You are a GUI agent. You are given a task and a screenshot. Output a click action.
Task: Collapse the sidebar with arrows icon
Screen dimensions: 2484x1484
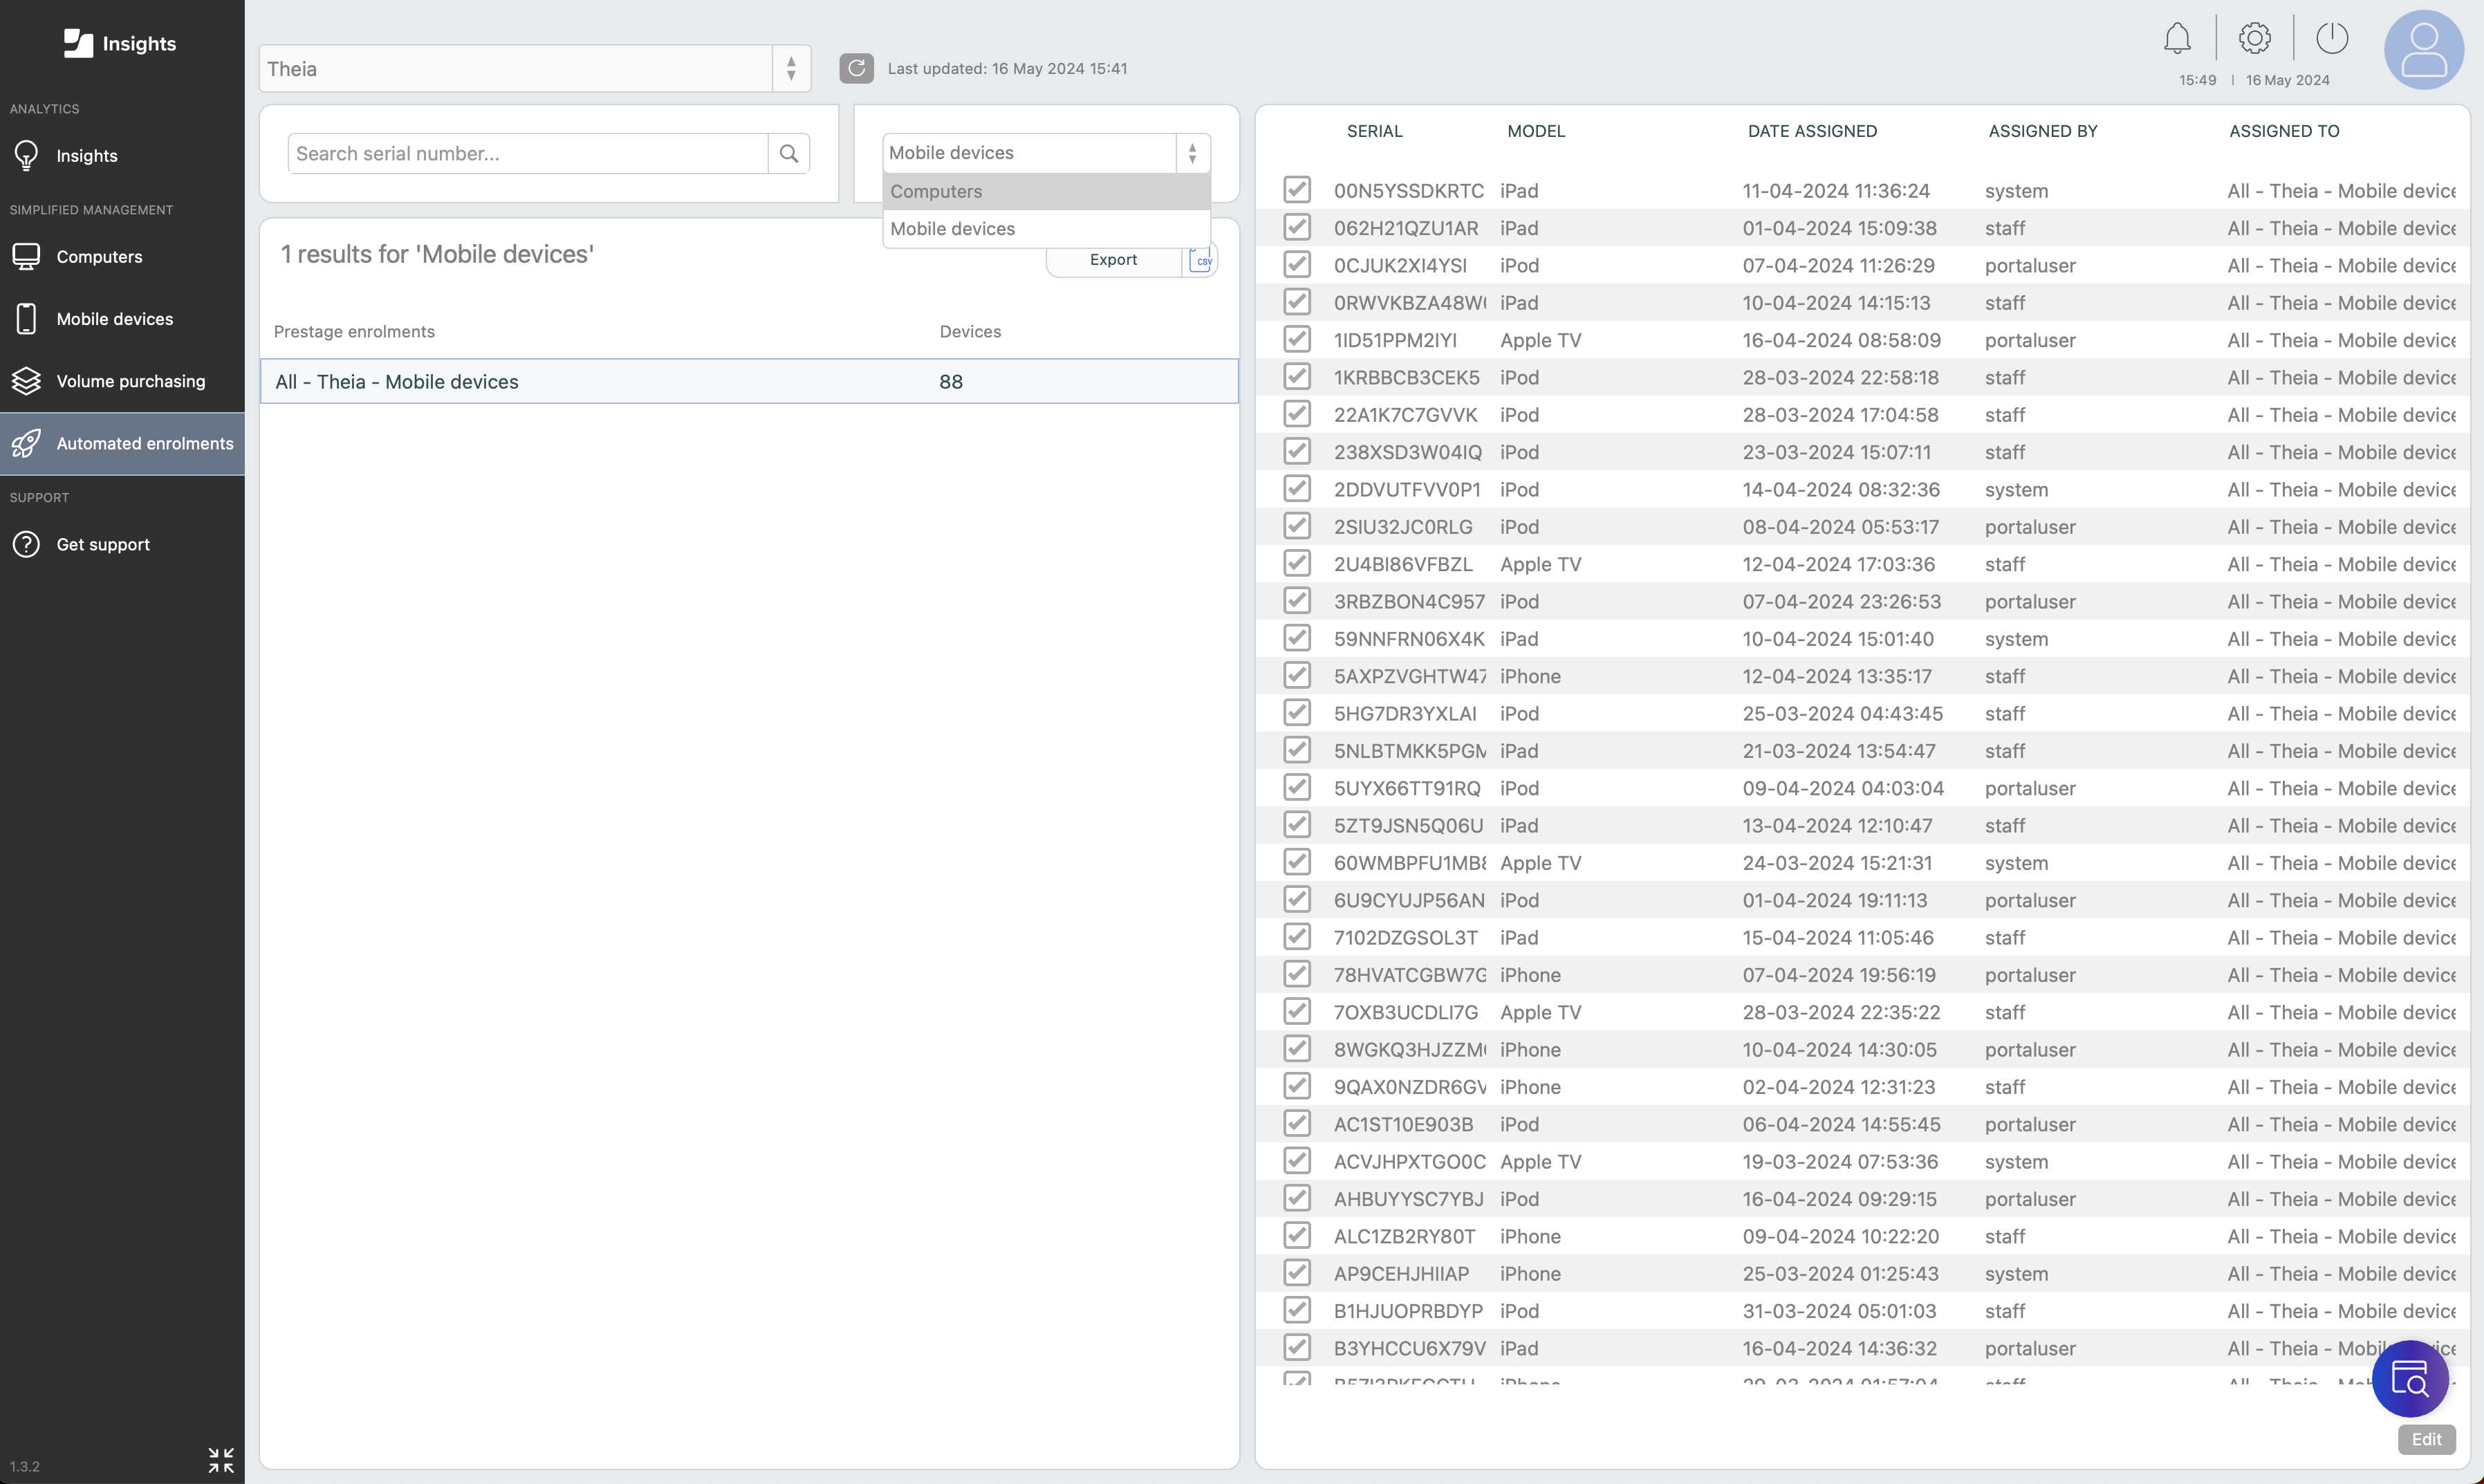coord(221,1460)
